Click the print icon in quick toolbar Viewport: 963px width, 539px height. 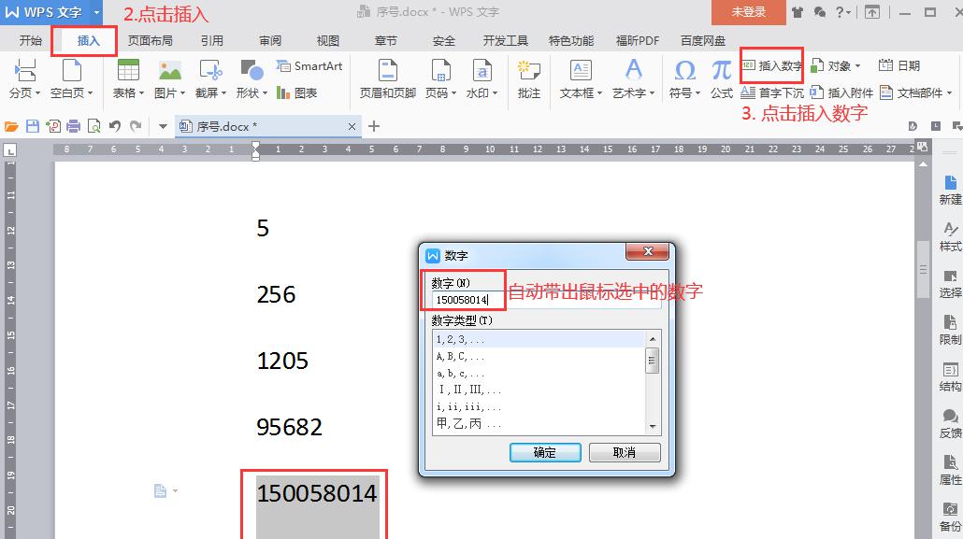(x=74, y=126)
